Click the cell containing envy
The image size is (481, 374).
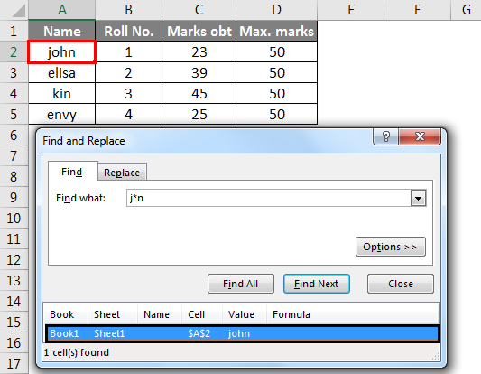tap(62, 114)
